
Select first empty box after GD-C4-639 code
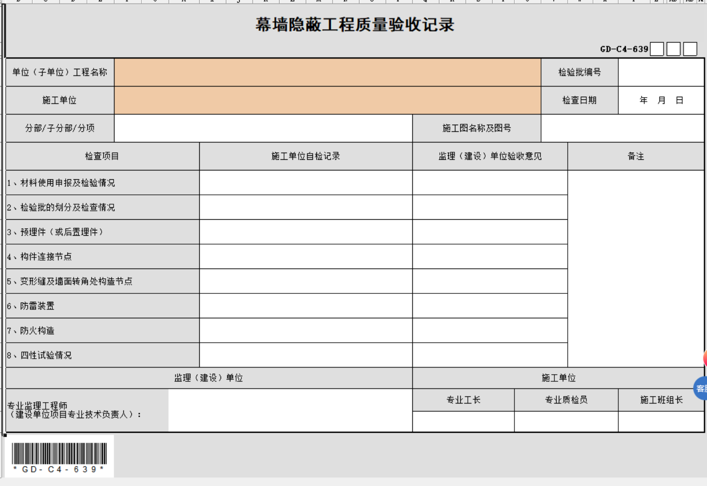[657, 49]
